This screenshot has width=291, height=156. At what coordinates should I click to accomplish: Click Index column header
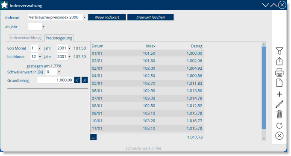coord(150,46)
